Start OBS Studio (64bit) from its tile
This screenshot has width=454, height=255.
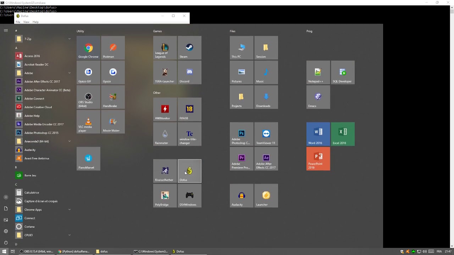[x=88, y=97]
